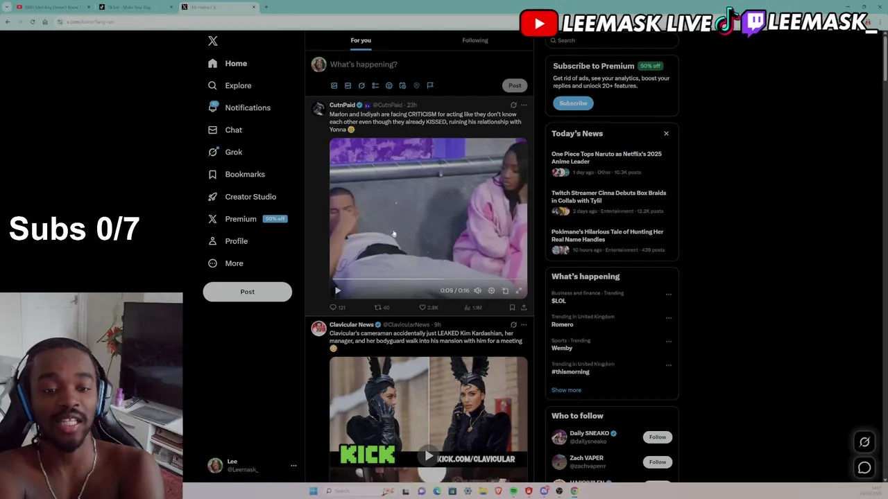Open options for Wemby trend
888x499 pixels.
(669, 342)
